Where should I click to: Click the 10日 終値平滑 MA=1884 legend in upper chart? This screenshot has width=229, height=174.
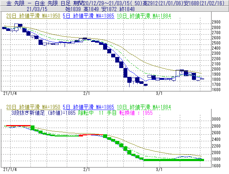144,16
